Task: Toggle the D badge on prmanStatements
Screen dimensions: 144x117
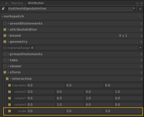Action: (5, 54)
